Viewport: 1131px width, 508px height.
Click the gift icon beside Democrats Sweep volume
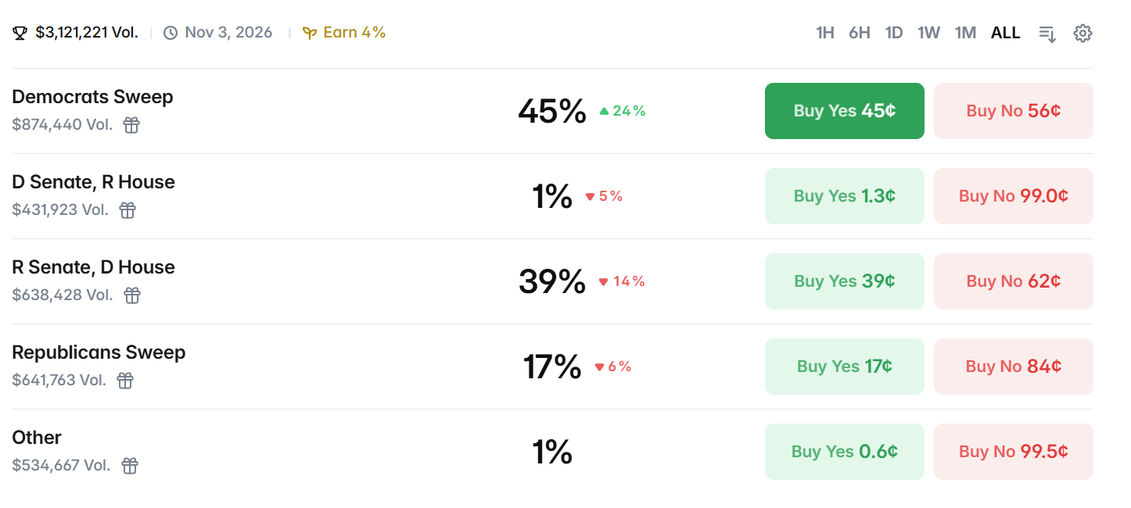(x=131, y=125)
